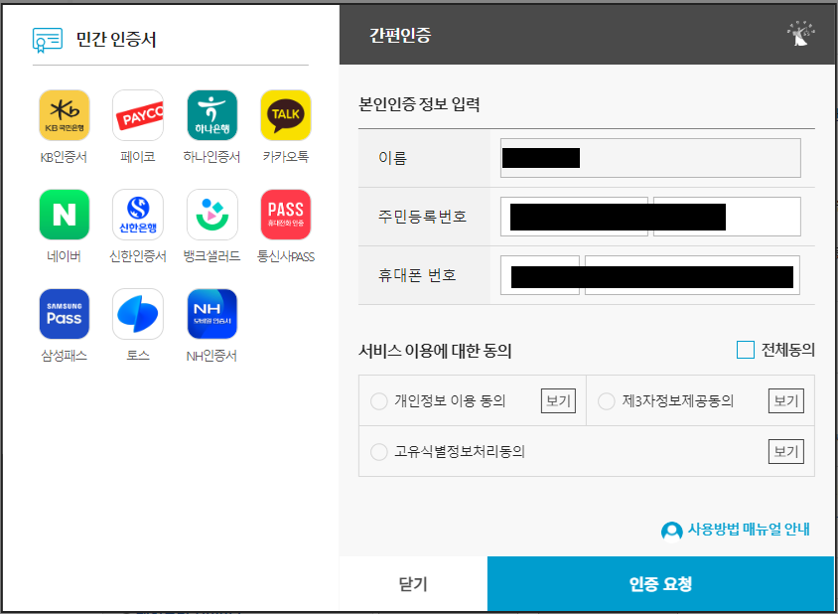Select the NH인증서 icon
This screenshot has width=838, height=614.
pyautogui.click(x=212, y=314)
